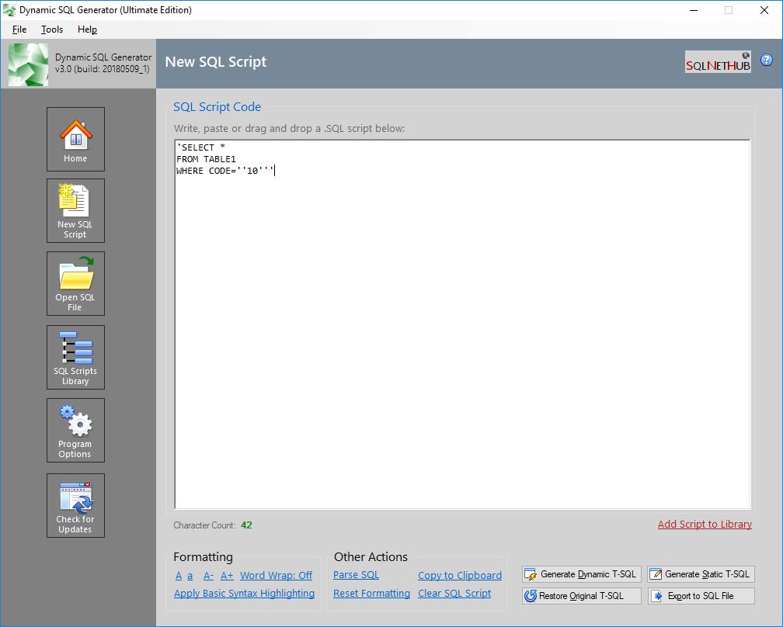Click the 'SQL Script Code' heading
Viewport: 783px width, 627px height.
[x=217, y=107]
